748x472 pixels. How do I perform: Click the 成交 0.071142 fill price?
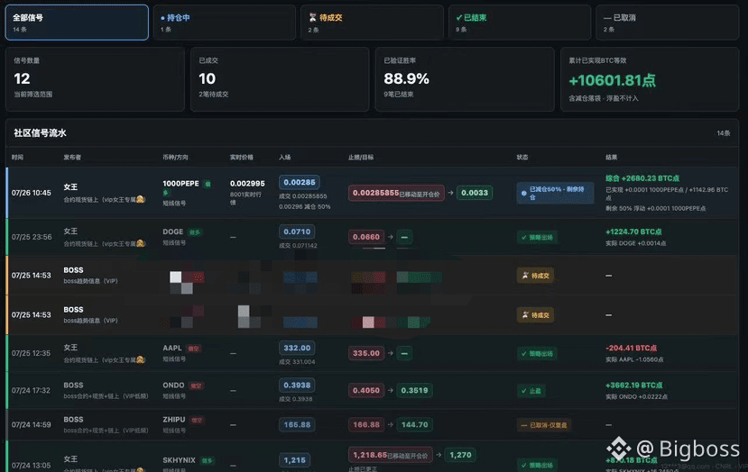298,246
